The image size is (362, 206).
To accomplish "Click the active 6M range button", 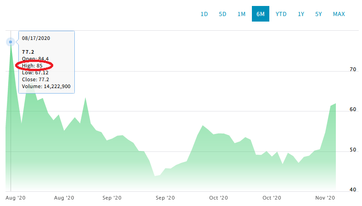I will pos(260,14).
